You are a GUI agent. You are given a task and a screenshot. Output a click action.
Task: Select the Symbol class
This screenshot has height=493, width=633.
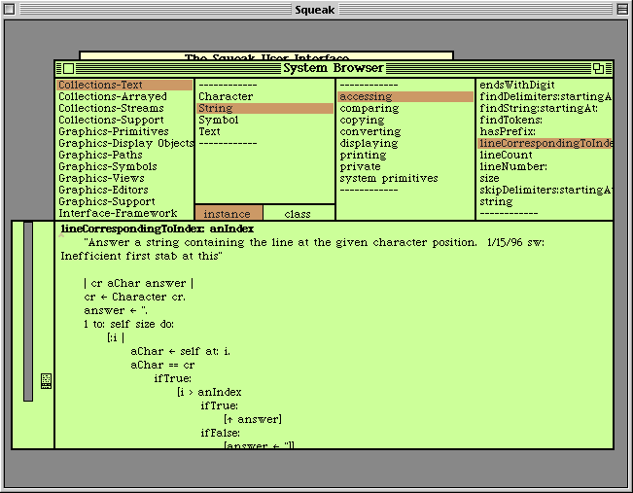coord(264,120)
